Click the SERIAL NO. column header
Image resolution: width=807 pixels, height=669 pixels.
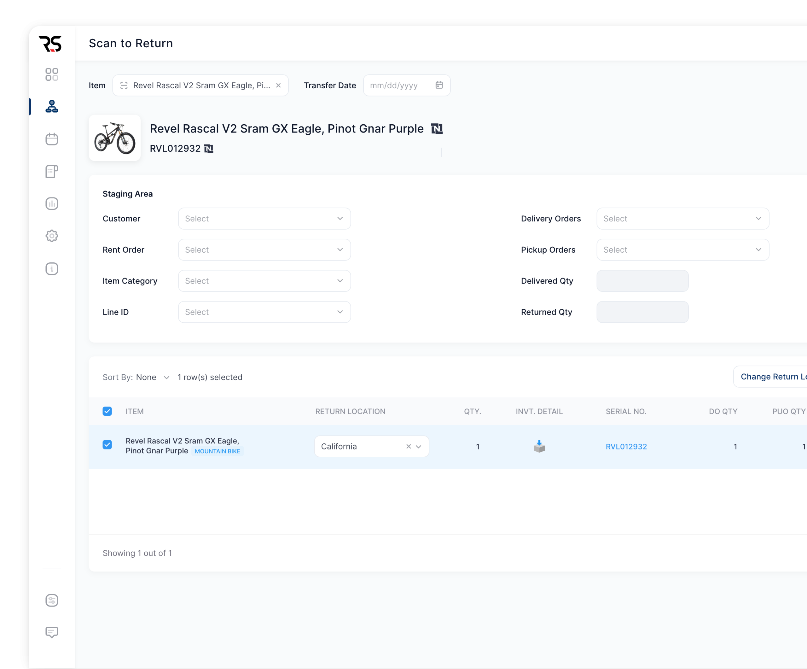(x=626, y=411)
